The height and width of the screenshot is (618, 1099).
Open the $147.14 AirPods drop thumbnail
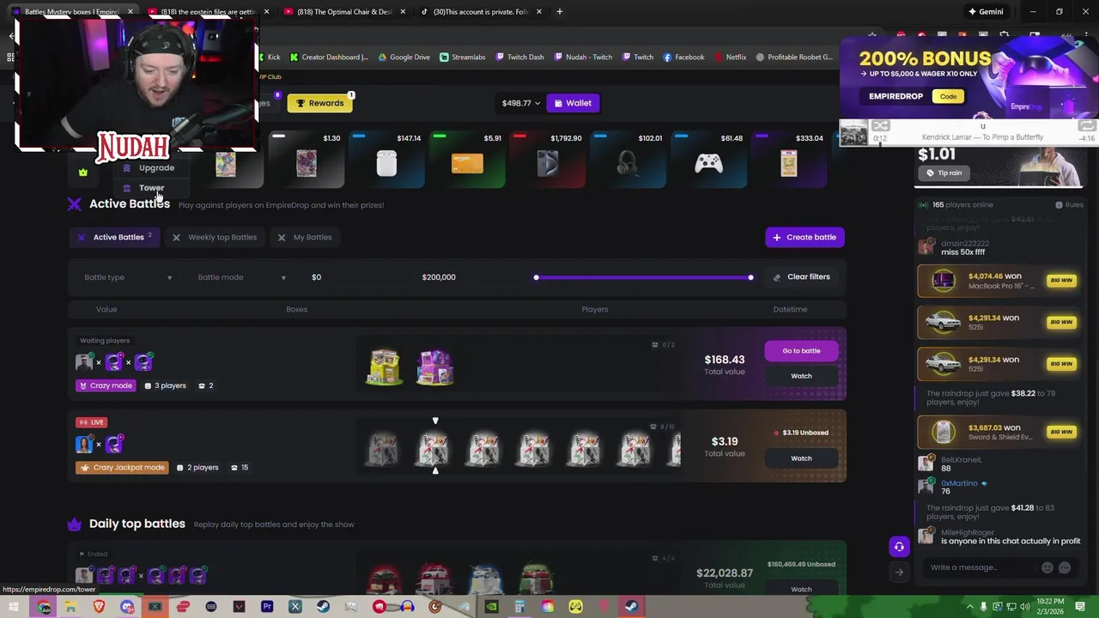click(x=386, y=160)
